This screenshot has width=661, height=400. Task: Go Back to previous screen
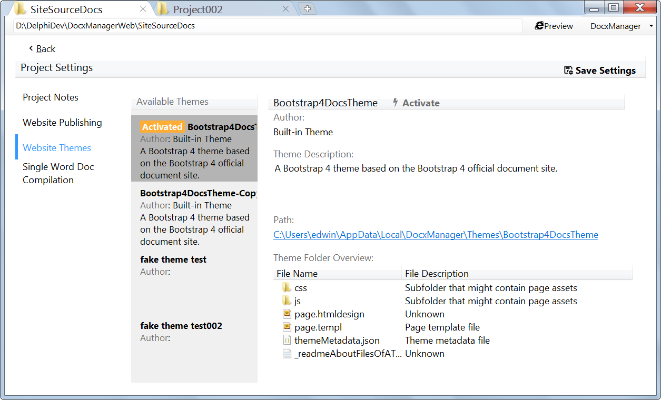point(42,48)
